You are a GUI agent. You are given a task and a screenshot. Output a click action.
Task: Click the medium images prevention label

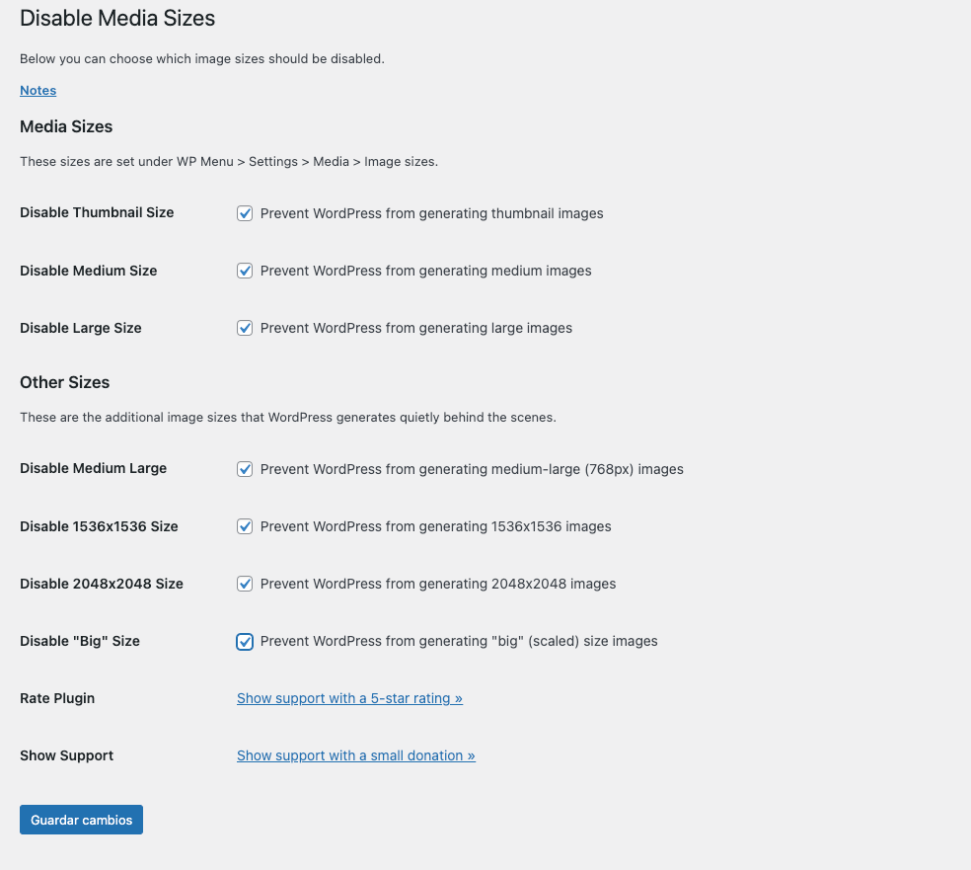(x=426, y=271)
